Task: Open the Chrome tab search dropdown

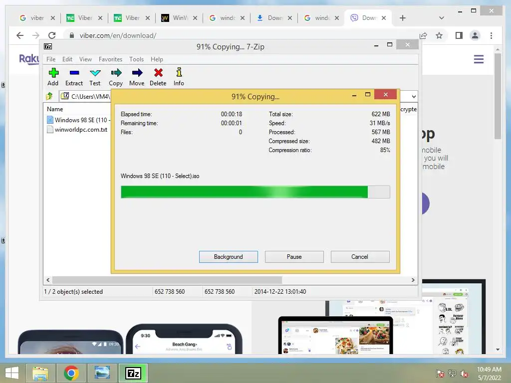Action: coord(441,18)
